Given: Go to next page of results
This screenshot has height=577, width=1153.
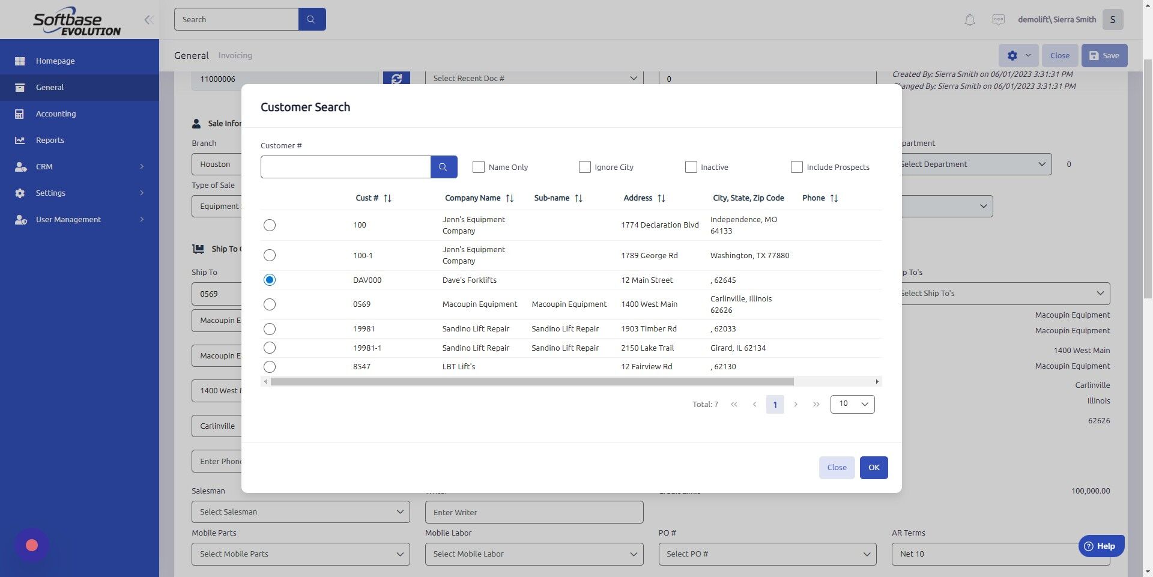Looking at the screenshot, I should coord(796,405).
